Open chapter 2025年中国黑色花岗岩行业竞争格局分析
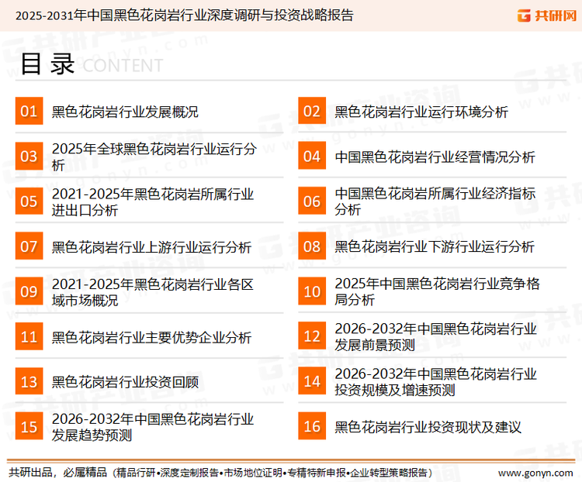 coord(437,291)
